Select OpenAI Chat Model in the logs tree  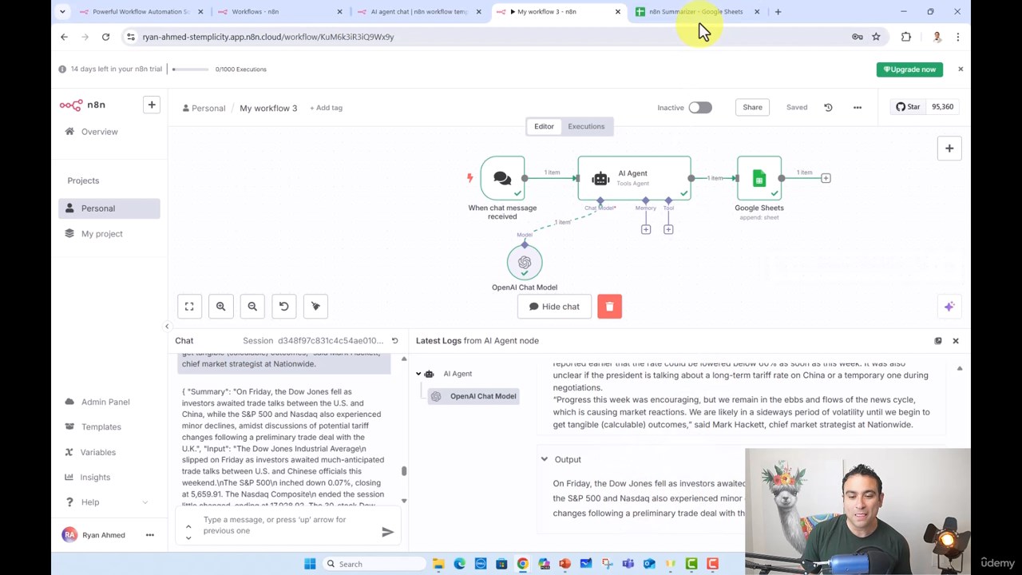tap(476, 396)
